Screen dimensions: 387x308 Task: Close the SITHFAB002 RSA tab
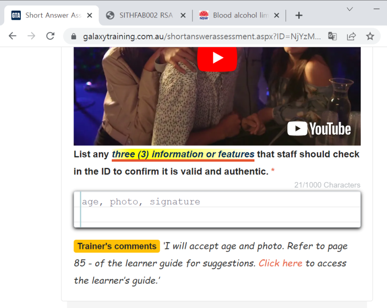pyautogui.click(x=183, y=15)
